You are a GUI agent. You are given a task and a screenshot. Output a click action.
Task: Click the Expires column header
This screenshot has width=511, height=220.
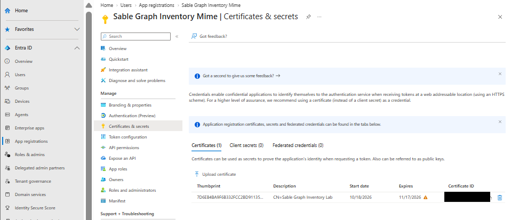click(x=406, y=186)
